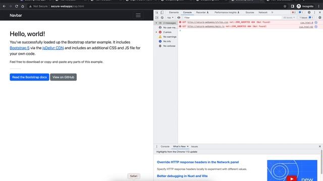
Task: Toggle the navbar hamburger menu
Action: pyautogui.click(x=138, y=16)
